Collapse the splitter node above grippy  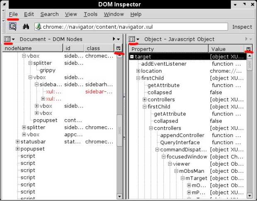(30, 63)
